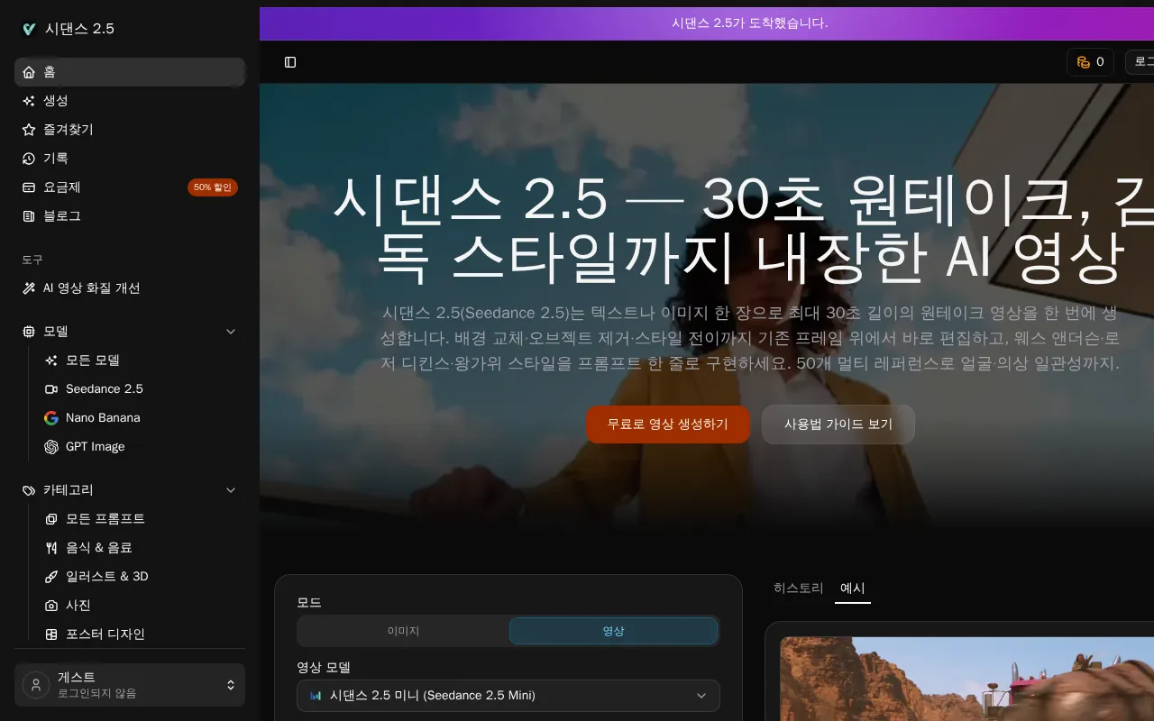This screenshot has height=721, width=1154.
Task: Click the 음식 & 음료 label
Action: click(99, 548)
